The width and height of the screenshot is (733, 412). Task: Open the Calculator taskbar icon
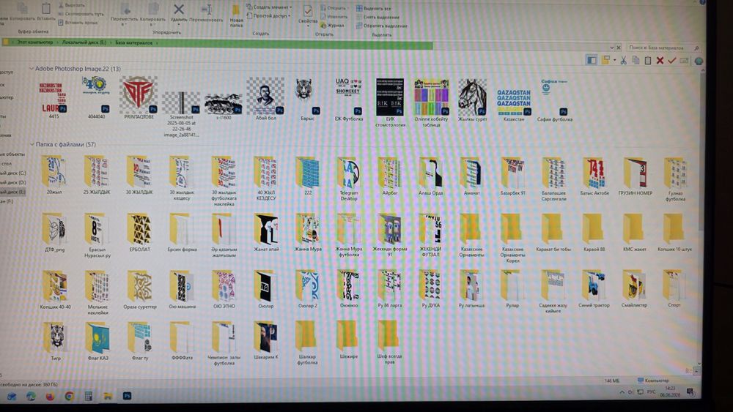pyautogui.click(x=89, y=396)
